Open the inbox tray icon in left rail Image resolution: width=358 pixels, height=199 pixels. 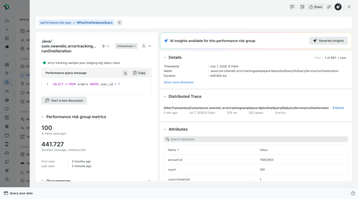pos(7,153)
